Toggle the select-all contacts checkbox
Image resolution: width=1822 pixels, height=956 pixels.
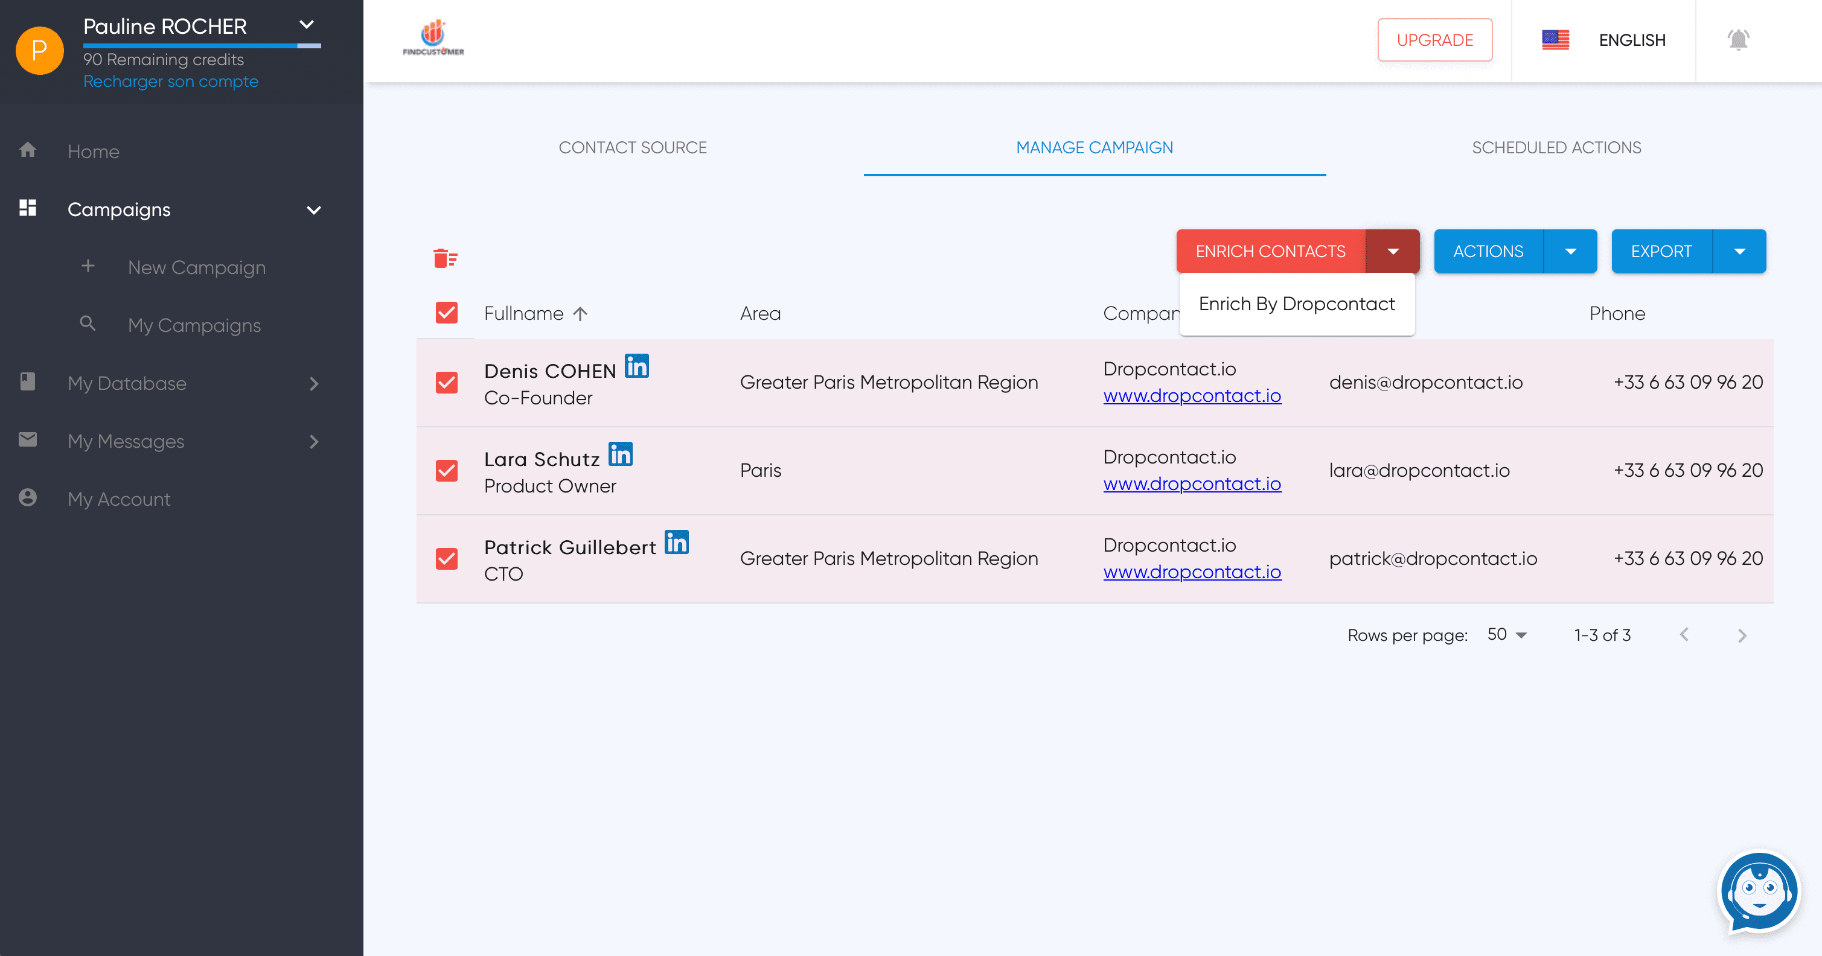[x=446, y=313]
